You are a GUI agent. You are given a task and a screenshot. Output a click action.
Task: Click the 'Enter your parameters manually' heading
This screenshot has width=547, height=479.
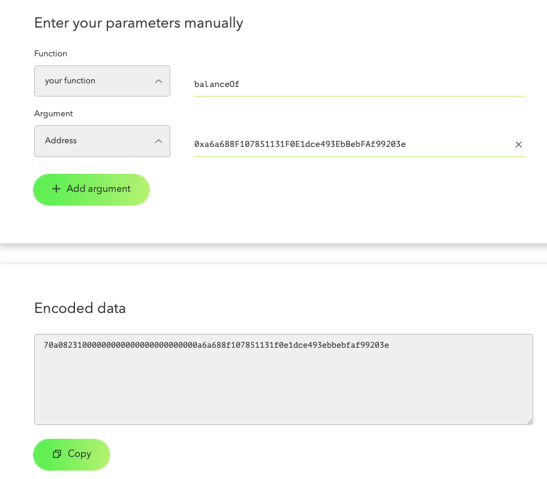click(x=139, y=23)
